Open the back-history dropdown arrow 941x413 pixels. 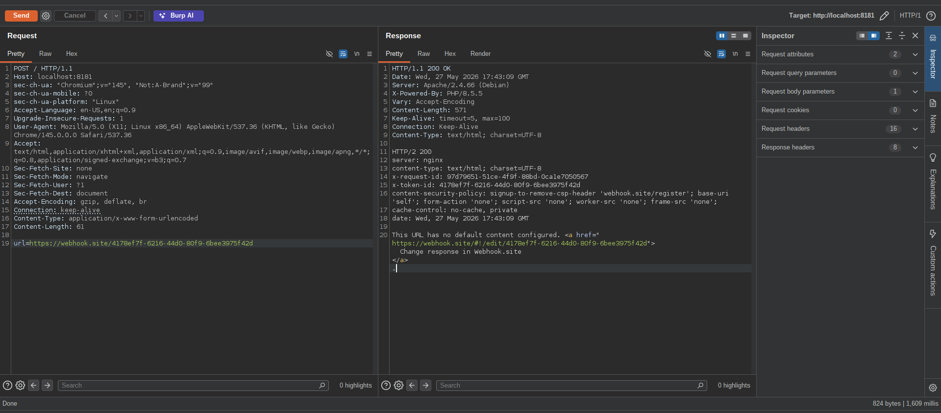(x=117, y=16)
